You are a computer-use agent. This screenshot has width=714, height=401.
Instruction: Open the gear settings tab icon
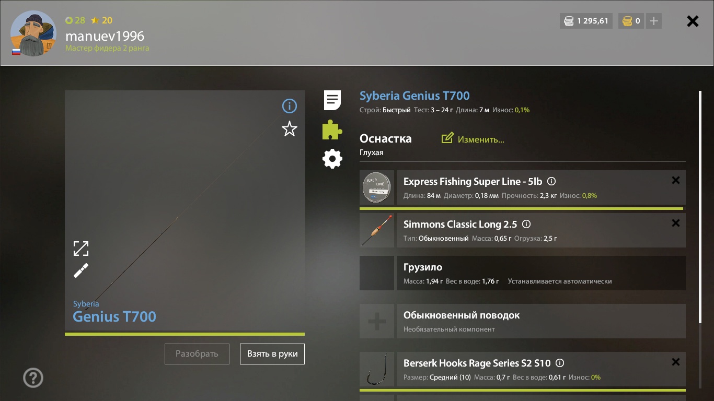pyautogui.click(x=332, y=159)
